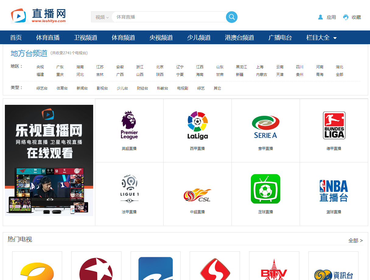Open 广播电台 navigation item
The height and width of the screenshot is (280, 370).
click(x=280, y=37)
